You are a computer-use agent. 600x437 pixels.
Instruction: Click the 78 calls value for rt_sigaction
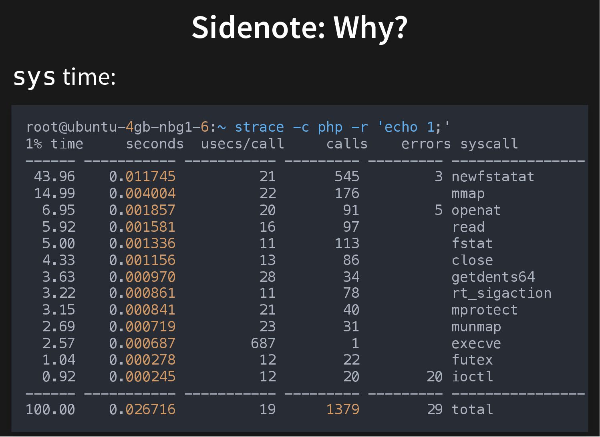click(x=351, y=293)
